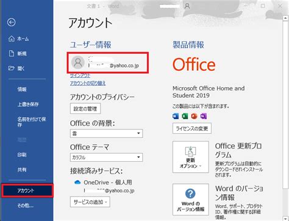Viewport: 289px width, 221px height.
Task: Select 新規 (New) in the sidebar
Action: click(18, 54)
